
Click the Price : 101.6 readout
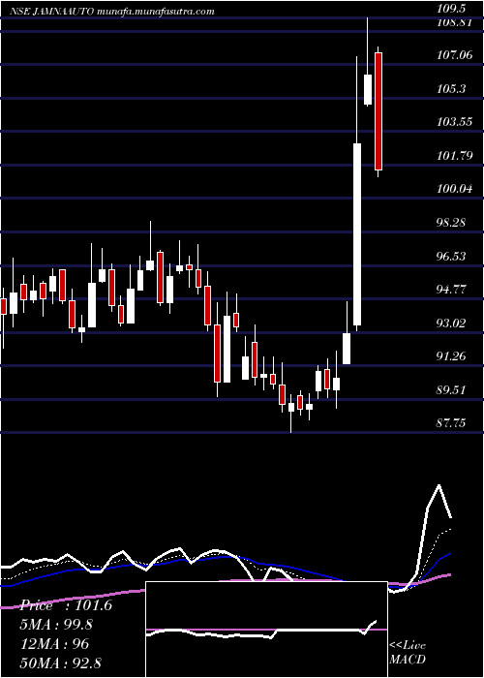point(67,605)
